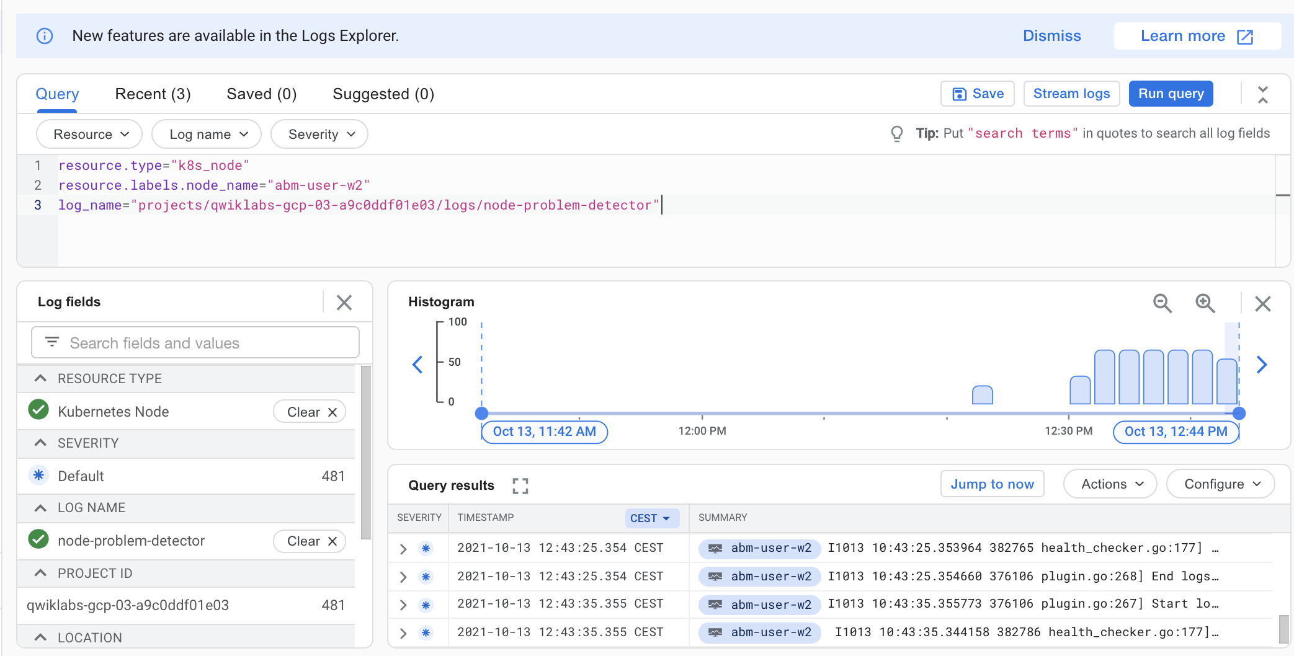
Task: Collapse the RESOURCE TYPE section
Action: 41,378
